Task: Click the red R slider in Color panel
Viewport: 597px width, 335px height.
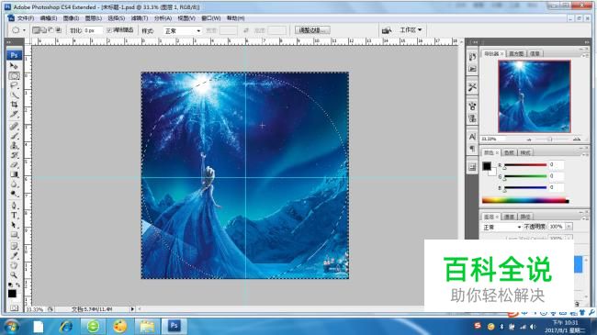Action: click(525, 165)
